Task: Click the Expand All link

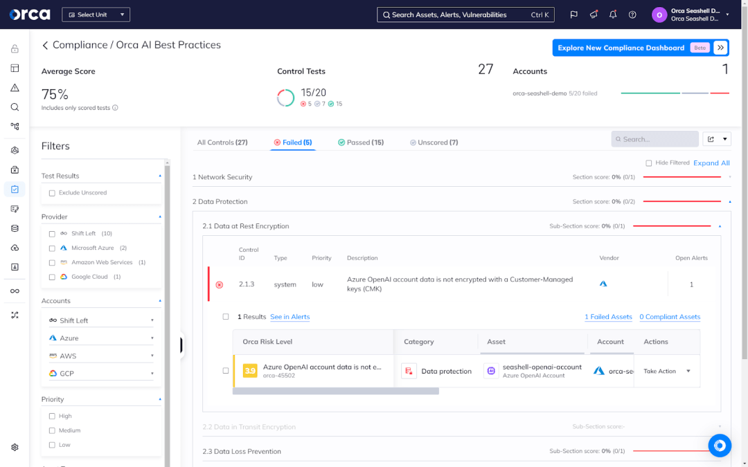Action: (x=711, y=163)
